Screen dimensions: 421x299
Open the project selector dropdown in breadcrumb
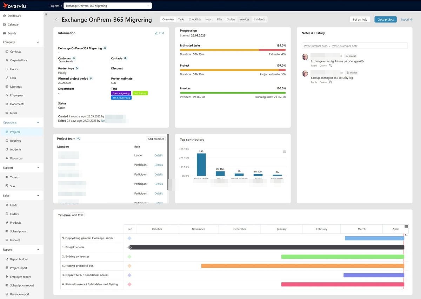108,6
